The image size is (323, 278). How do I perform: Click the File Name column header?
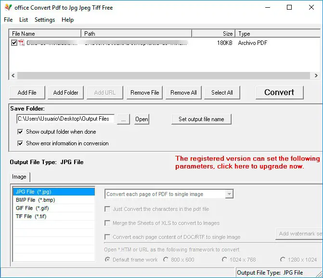(45, 33)
